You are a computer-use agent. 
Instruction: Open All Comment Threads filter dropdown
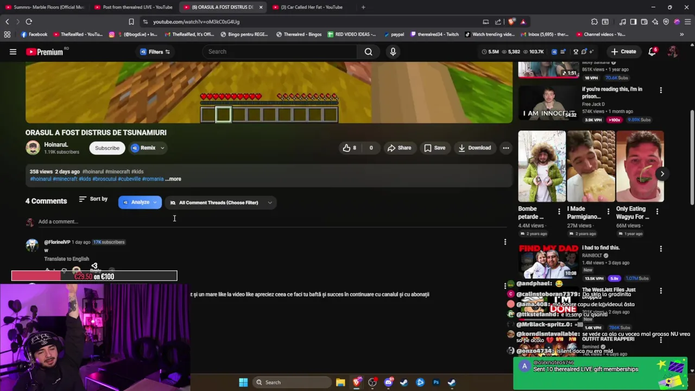tap(221, 203)
